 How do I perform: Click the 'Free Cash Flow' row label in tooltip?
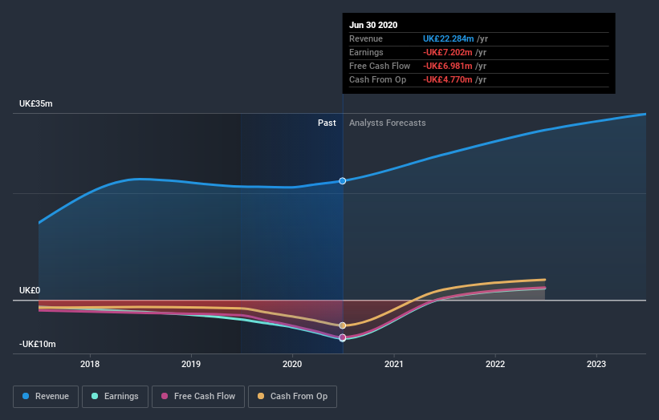click(380, 66)
